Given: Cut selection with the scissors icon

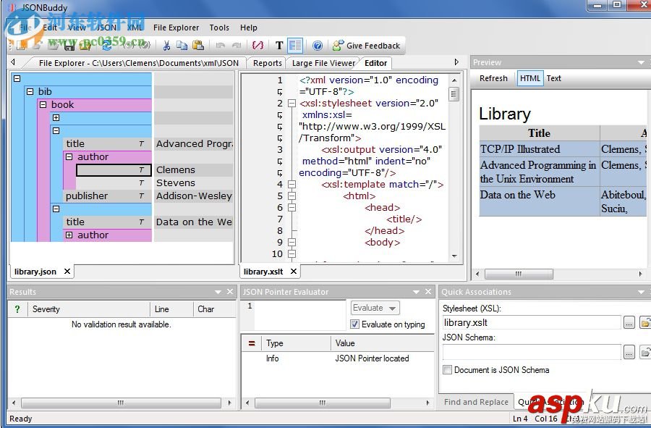Looking at the screenshot, I should click(x=166, y=46).
